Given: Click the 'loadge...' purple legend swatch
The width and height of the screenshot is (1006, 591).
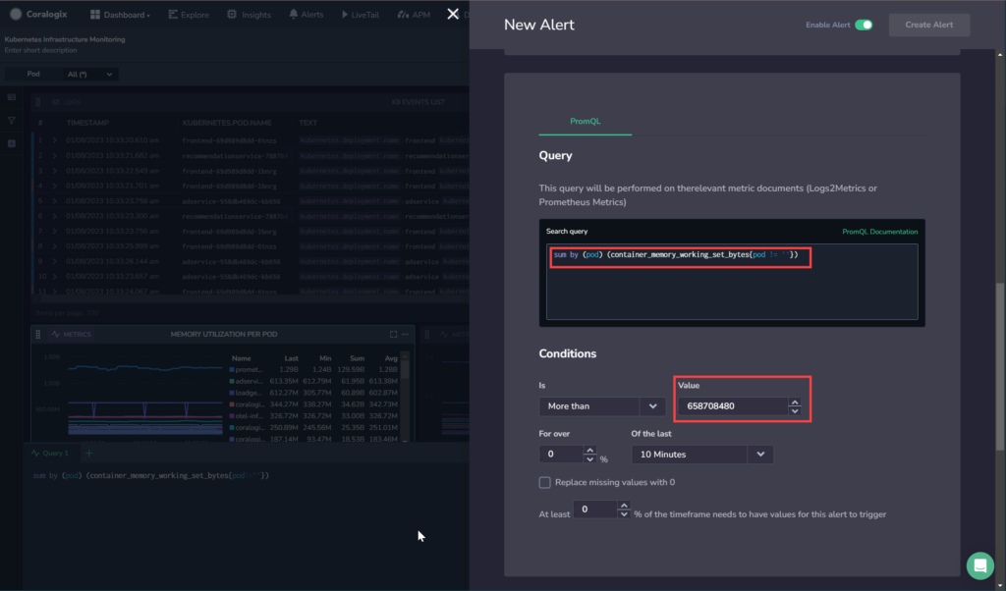Looking at the screenshot, I should (x=232, y=393).
